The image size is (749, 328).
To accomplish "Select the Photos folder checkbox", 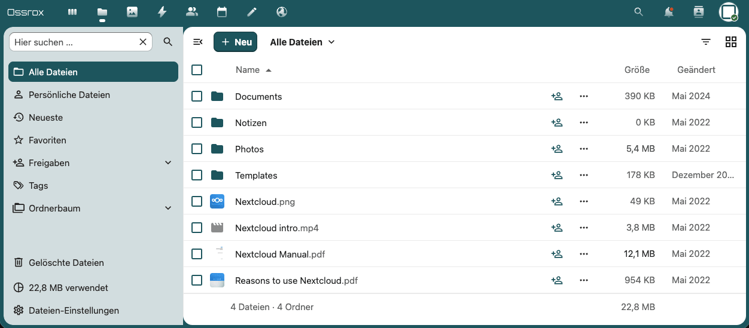I will click(x=197, y=149).
